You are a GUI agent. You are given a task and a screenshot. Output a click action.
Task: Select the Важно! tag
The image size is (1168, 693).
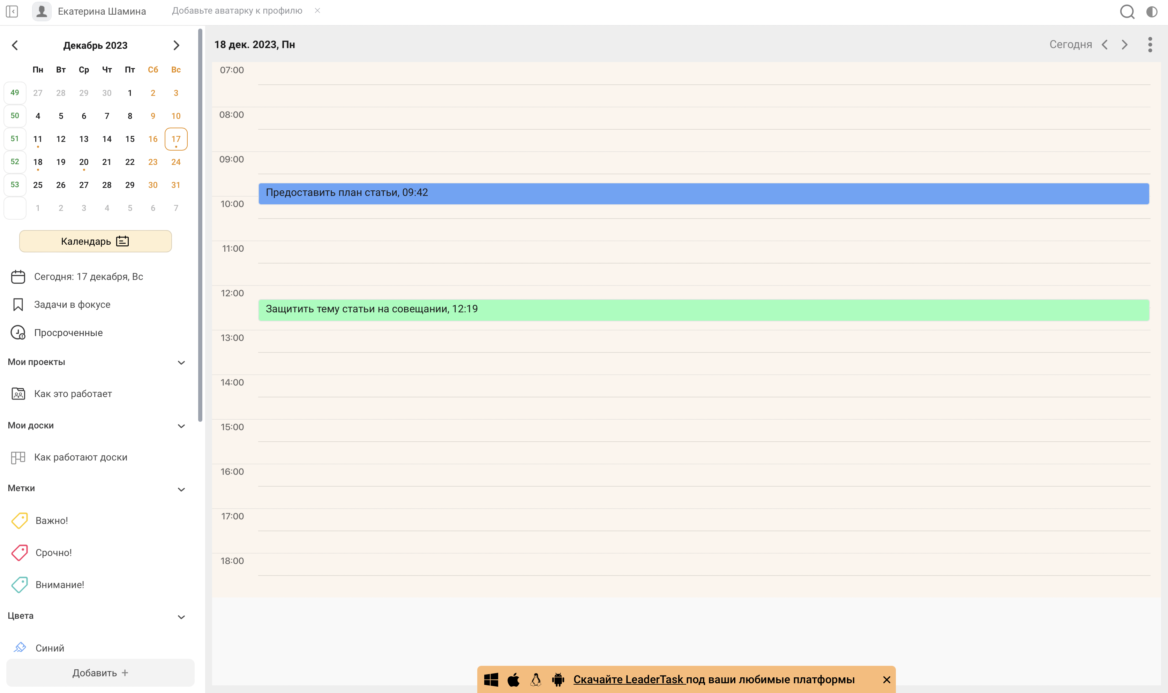[x=51, y=520]
